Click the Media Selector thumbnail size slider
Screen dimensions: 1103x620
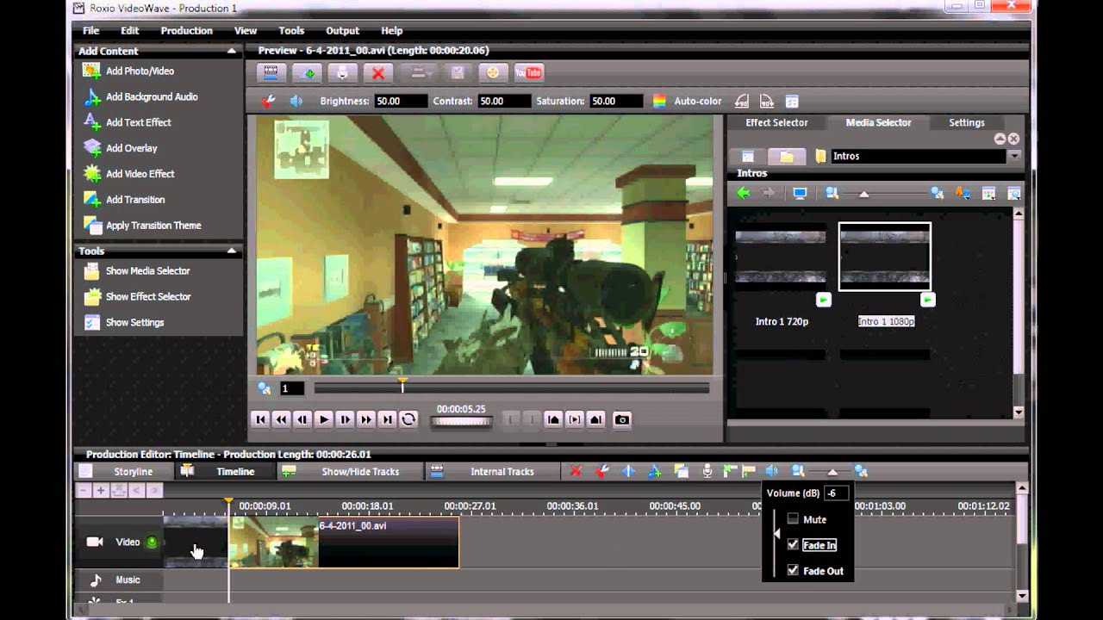[x=863, y=195]
